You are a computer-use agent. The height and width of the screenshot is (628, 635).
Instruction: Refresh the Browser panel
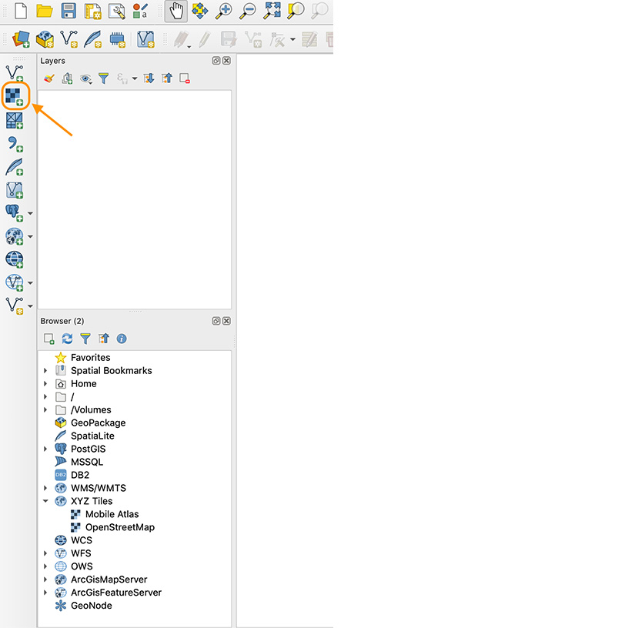point(67,339)
